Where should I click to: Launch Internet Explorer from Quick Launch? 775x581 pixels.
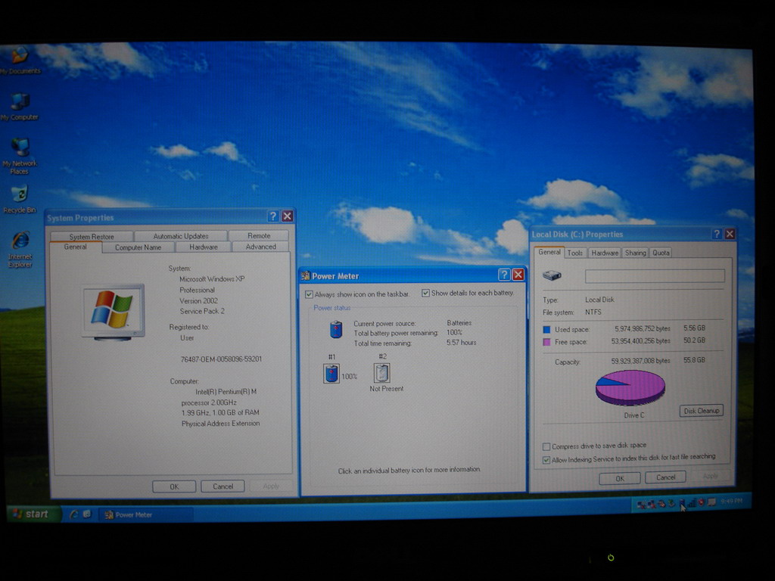(x=73, y=514)
